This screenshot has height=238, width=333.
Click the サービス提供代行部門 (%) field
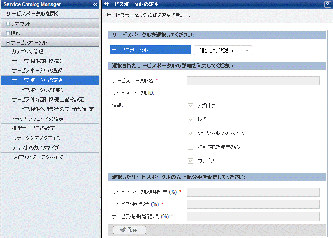253,216
